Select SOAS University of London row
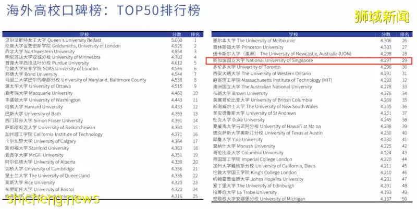Viewport: 417px width, 209px height. click(x=52, y=69)
